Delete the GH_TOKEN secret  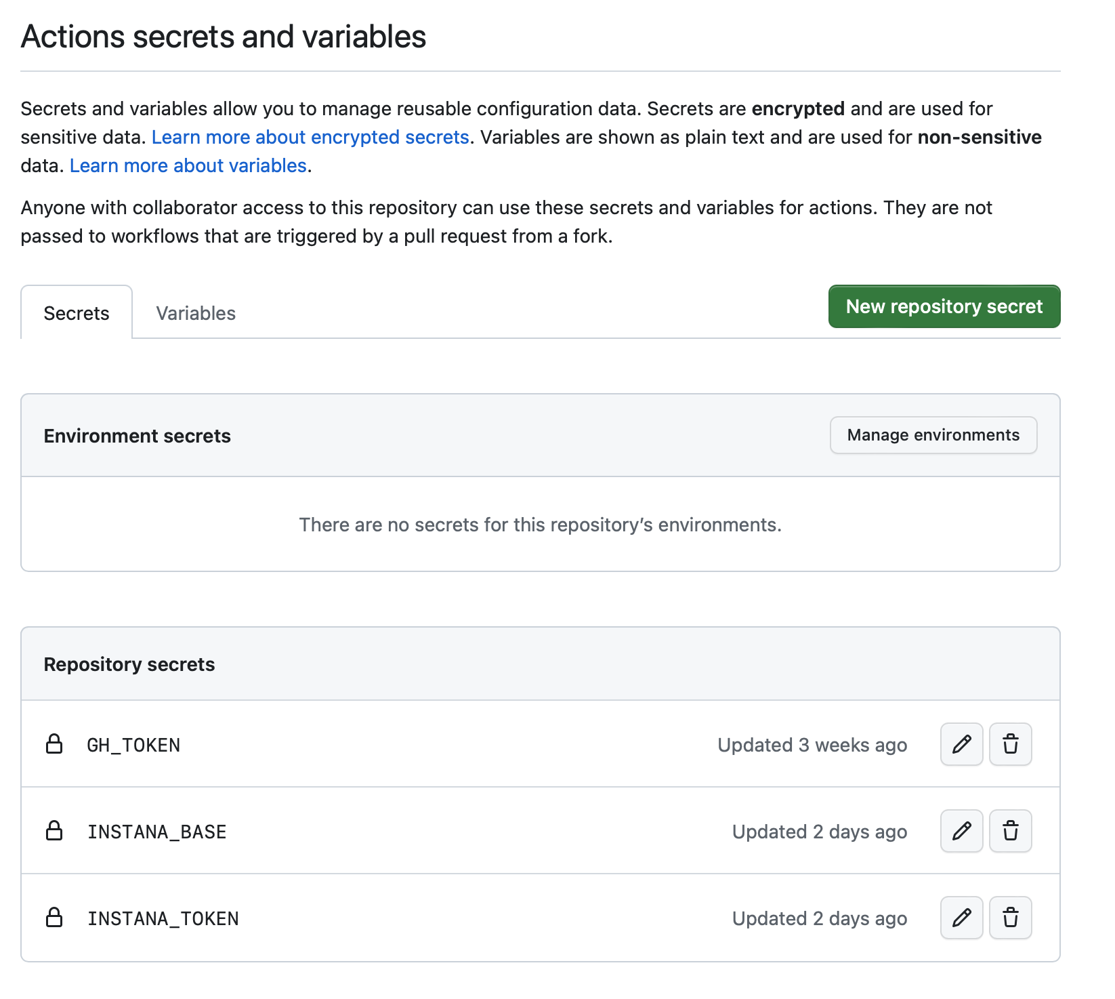(1010, 744)
